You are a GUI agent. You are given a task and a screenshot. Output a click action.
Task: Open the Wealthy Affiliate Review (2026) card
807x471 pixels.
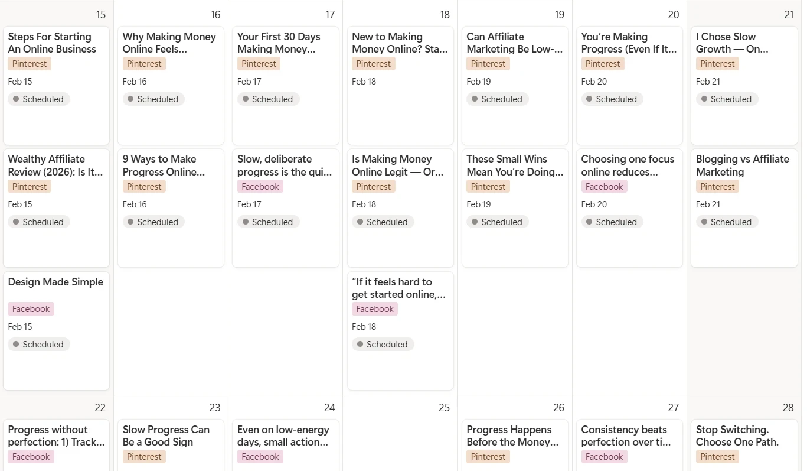(55, 165)
